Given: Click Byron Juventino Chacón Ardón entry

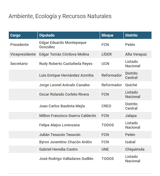Looking at the screenshot, I should pyautogui.click(x=66, y=142).
